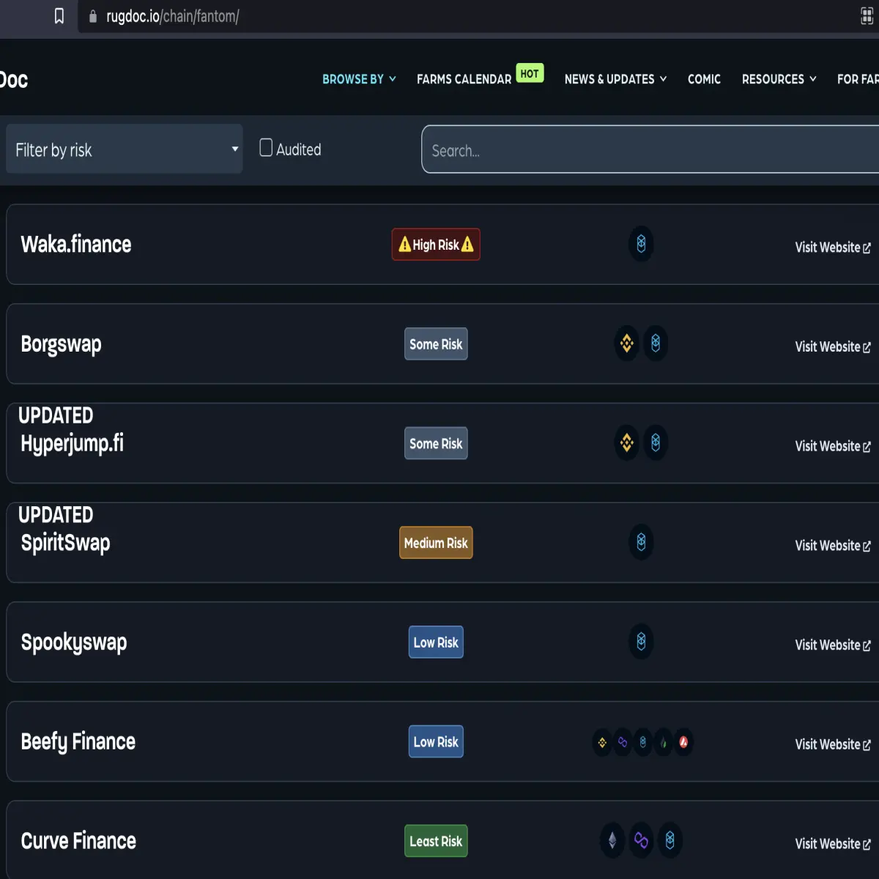Viewport: 879px width, 879px height.
Task: Click the High Risk badge on Waka.finance
Action: tap(436, 245)
